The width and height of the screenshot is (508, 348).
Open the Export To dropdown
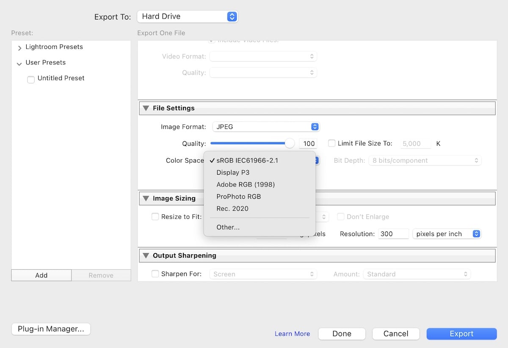(x=188, y=17)
